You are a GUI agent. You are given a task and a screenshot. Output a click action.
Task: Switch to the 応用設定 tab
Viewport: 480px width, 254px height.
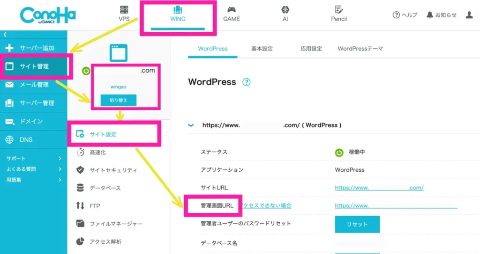[x=311, y=49]
